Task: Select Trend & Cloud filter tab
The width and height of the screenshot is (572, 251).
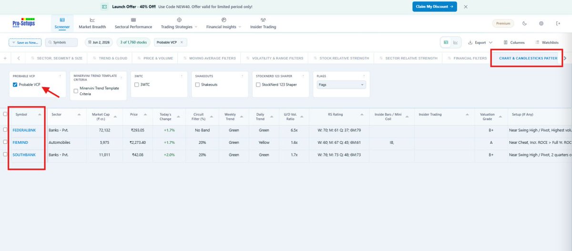Action: (x=110, y=58)
